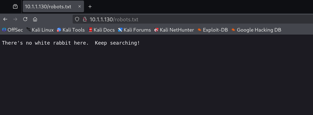Go to the Home page
This screenshot has height=115, width=313.
click(35, 19)
